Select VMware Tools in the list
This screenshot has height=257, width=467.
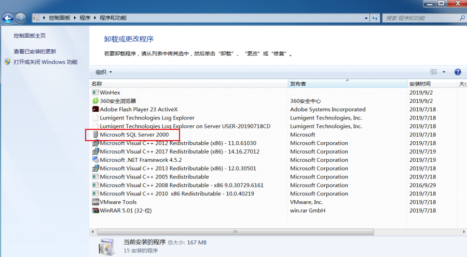[x=118, y=202]
